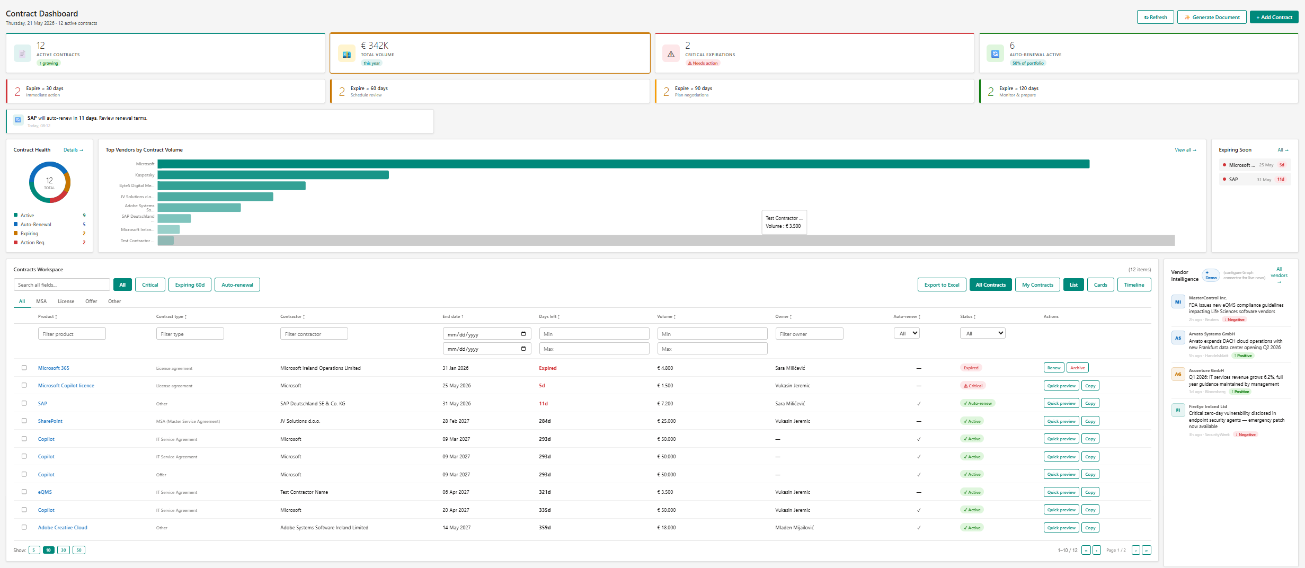
Task: Open calendar picker for first end date filter
Action: tap(523, 334)
